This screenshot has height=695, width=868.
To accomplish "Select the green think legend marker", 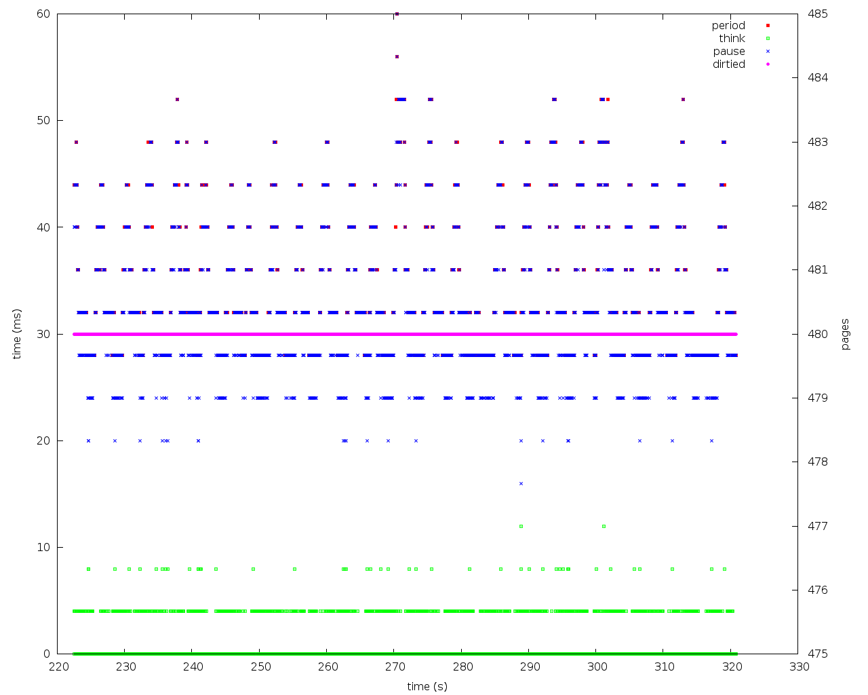I will (x=768, y=38).
